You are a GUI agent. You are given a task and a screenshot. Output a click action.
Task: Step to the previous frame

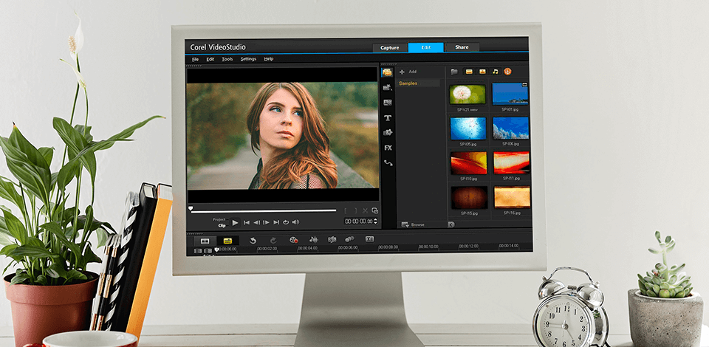click(x=256, y=222)
